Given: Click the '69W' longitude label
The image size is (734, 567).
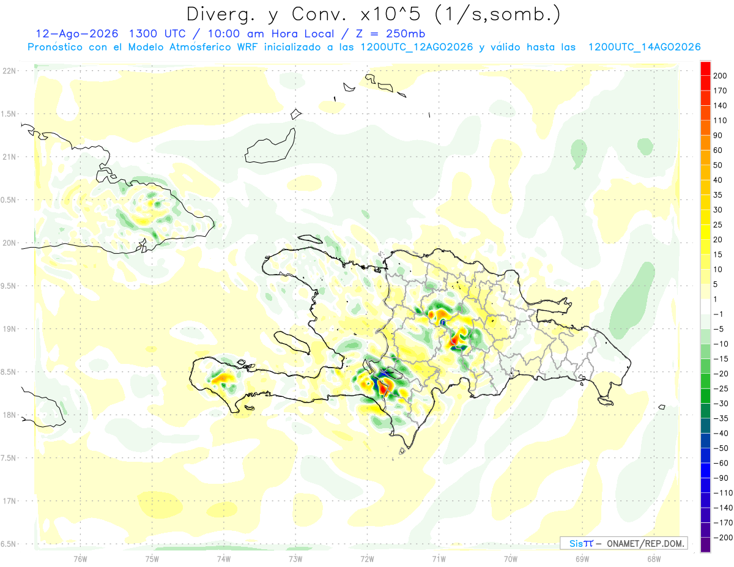Looking at the screenshot, I should coord(582,558).
